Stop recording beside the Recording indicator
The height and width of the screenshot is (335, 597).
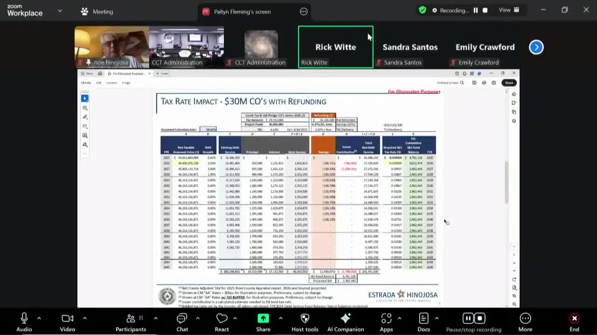click(485, 10)
